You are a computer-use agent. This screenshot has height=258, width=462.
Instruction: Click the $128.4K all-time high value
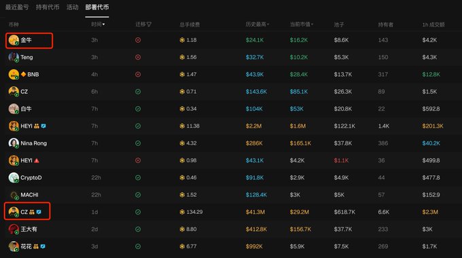pos(256,195)
